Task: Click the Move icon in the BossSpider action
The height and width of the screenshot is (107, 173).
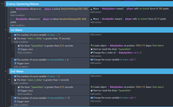Action: point(91,19)
